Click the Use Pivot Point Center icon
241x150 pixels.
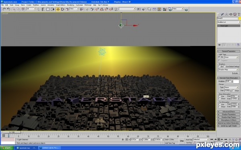pyautogui.click(x=82, y=9)
